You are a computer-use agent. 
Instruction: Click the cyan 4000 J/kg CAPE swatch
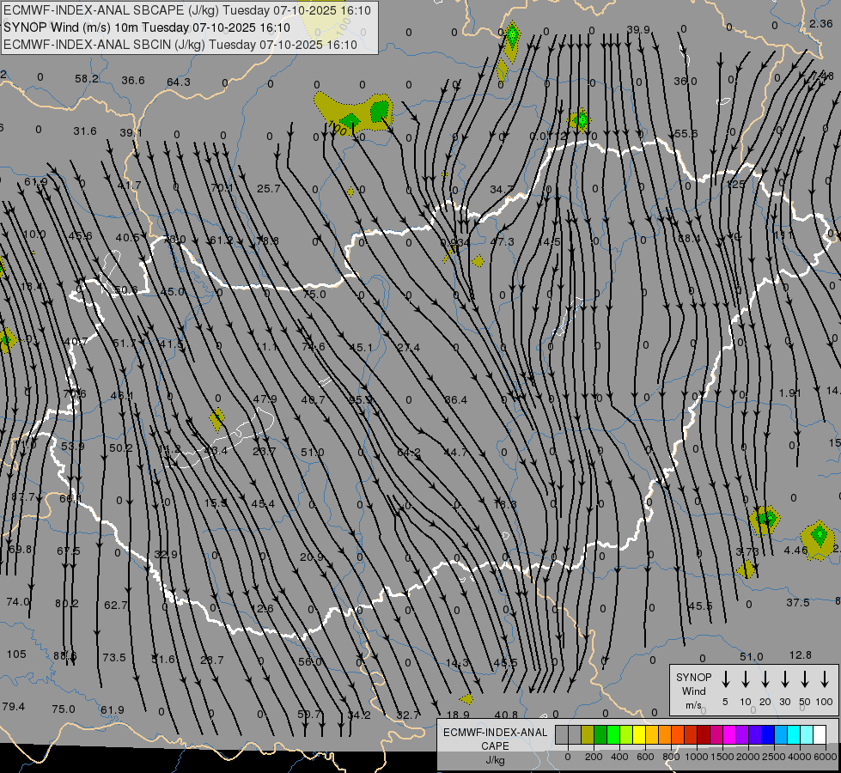794,734
